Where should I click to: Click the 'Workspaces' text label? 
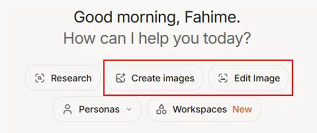[x=200, y=109]
